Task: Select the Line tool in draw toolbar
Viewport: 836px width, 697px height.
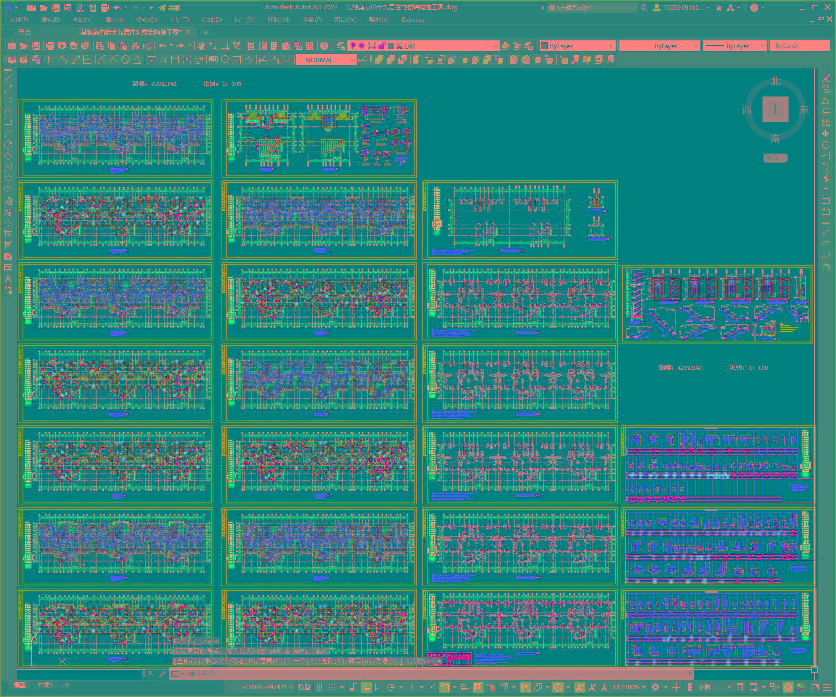Action: (x=8, y=78)
